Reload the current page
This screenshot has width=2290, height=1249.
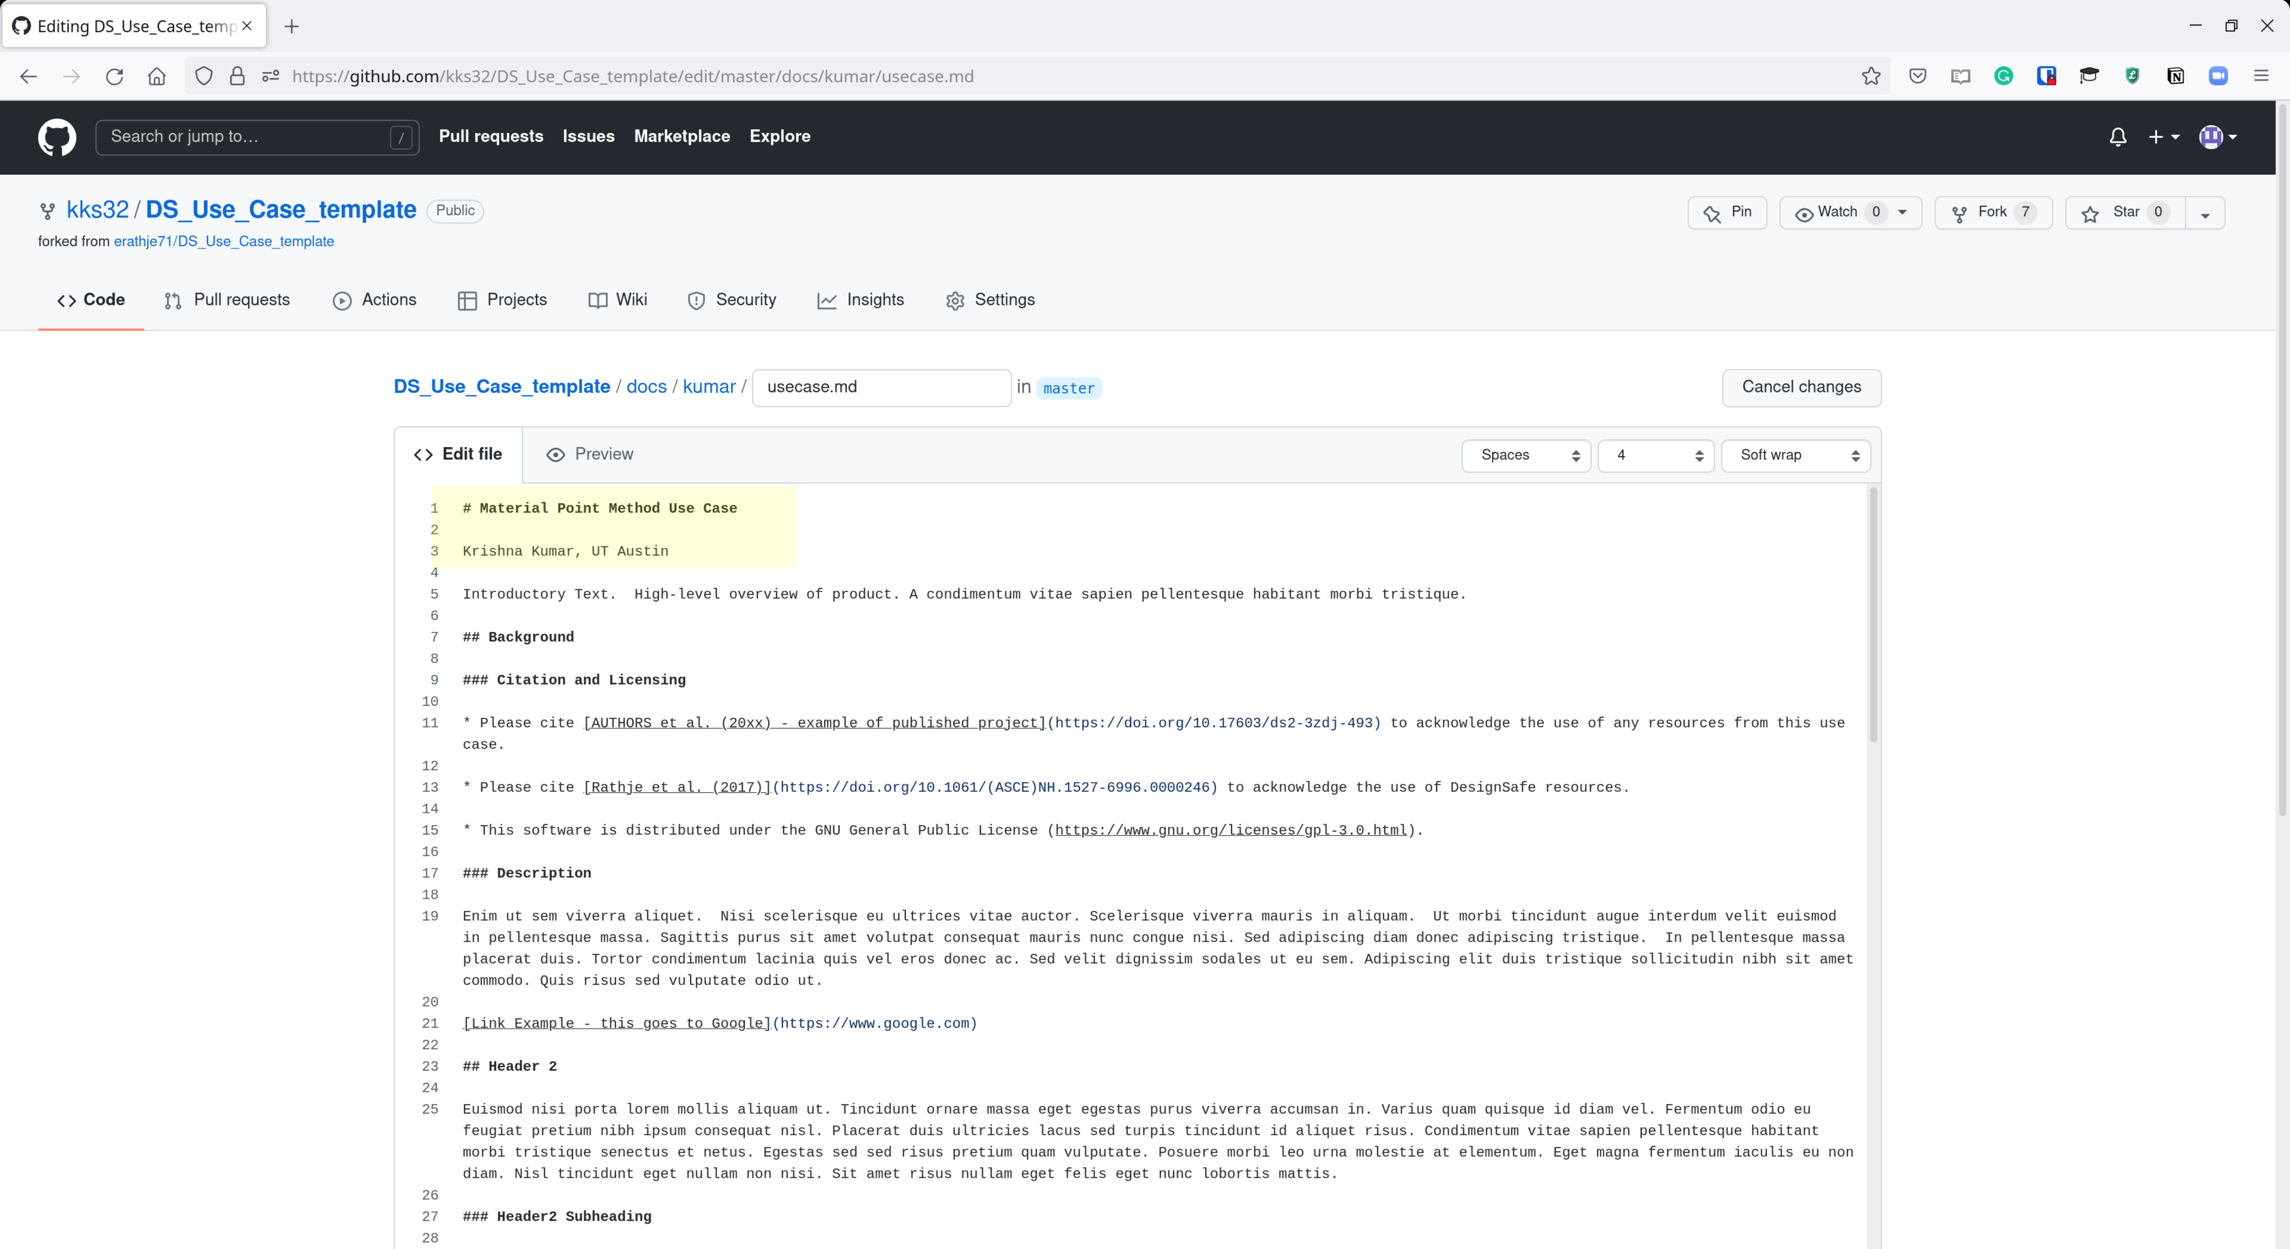pos(114,76)
